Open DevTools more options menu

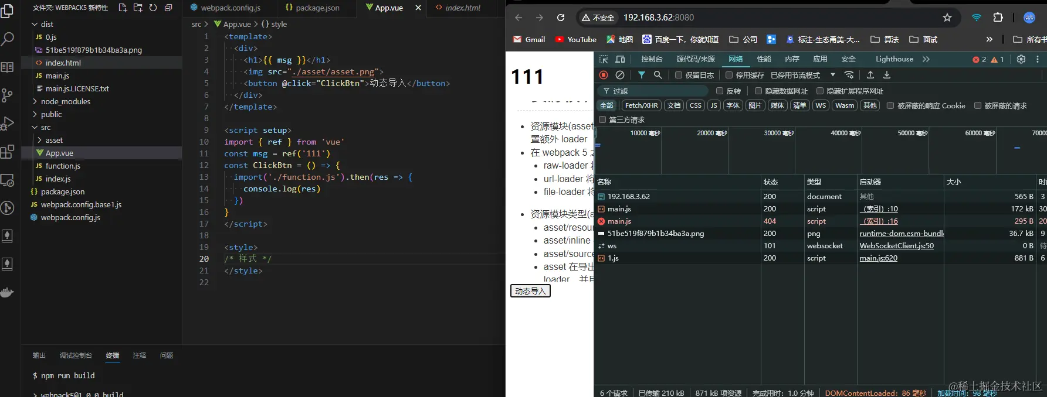click(1038, 59)
